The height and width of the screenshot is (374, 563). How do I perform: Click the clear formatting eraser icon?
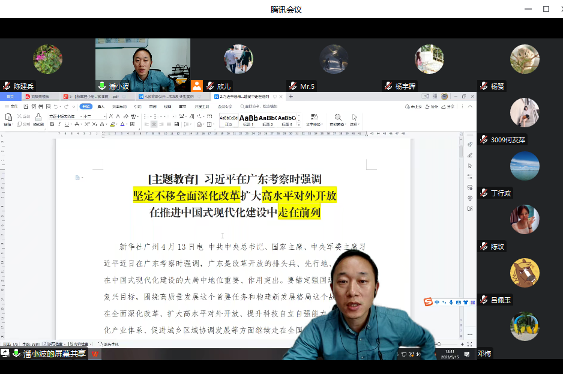(126, 116)
